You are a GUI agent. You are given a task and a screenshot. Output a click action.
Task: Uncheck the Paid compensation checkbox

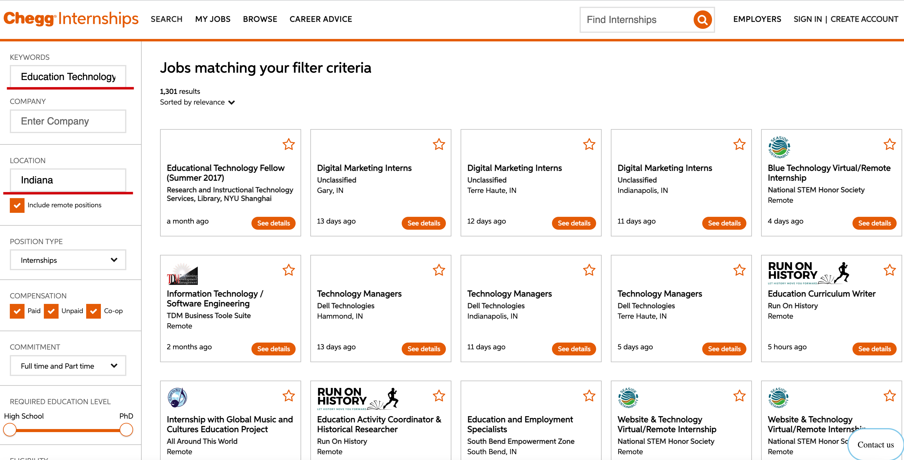pyautogui.click(x=17, y=311)
